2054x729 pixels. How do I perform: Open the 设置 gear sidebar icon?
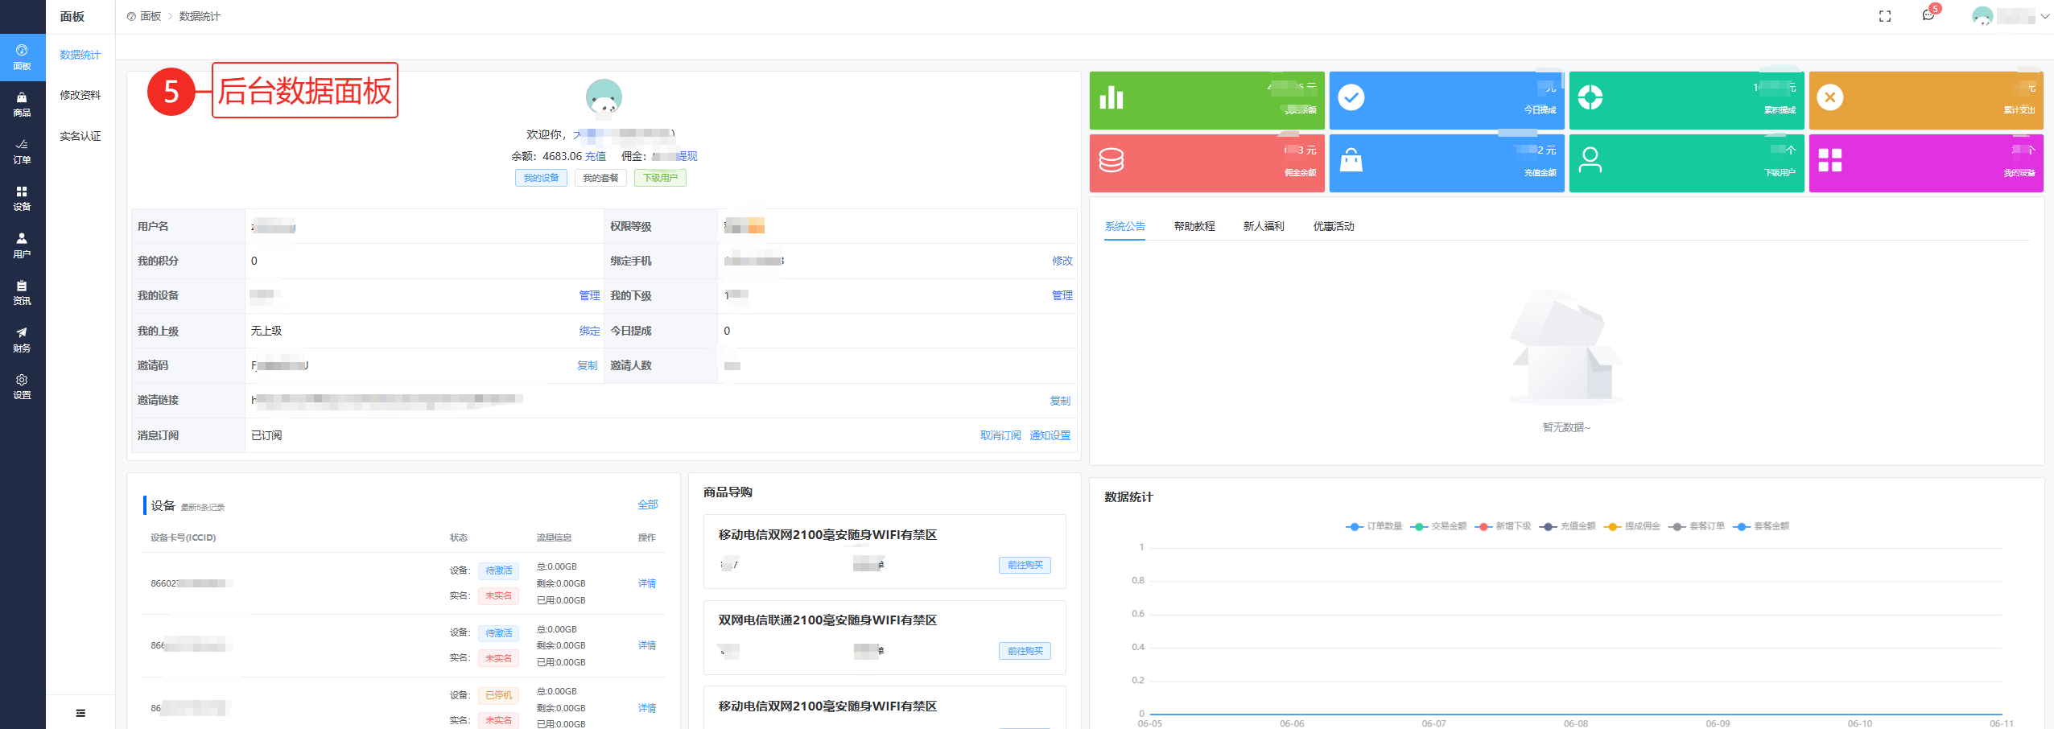pos(22,387)
